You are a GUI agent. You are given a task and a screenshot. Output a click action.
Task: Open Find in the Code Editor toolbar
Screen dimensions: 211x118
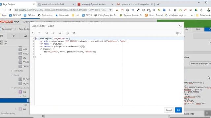click(x=47, y=33)
